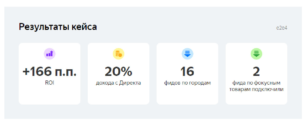Click the purple growth chart icon
Viewport: 307px width, 127px height.
tap(49, 54)
